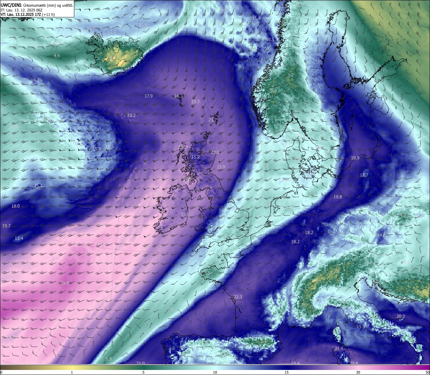Click the 18.0 value label
430x375 pixels.
coord(16,206)
